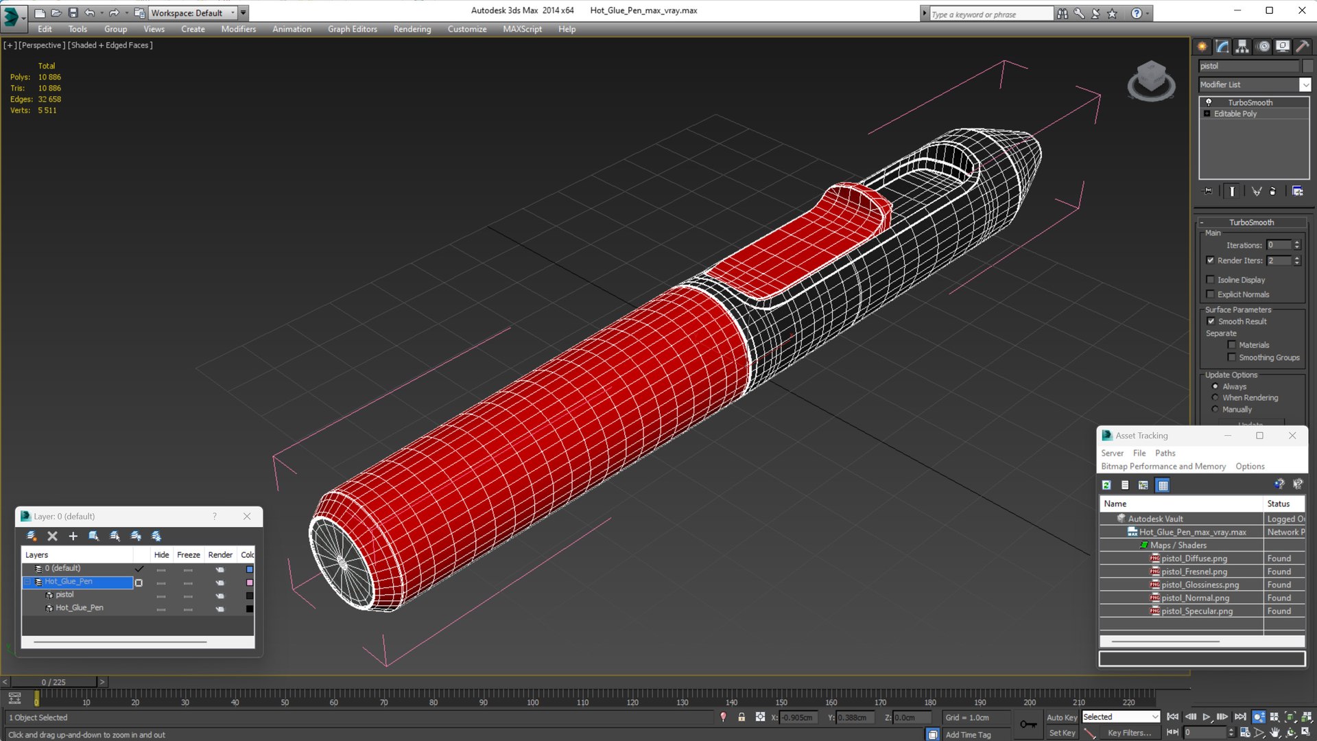
Task: Select Manually update option
Action: pos(1215,410)
